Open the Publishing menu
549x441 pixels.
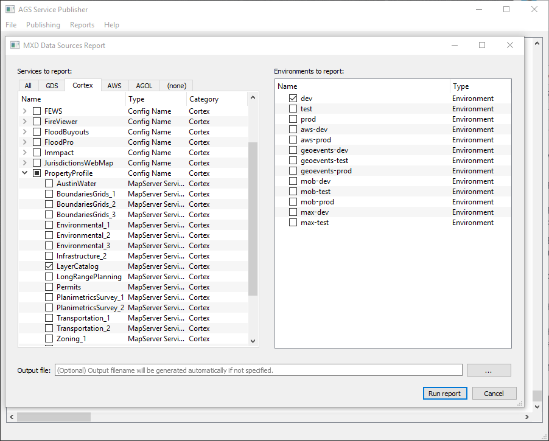43,25
